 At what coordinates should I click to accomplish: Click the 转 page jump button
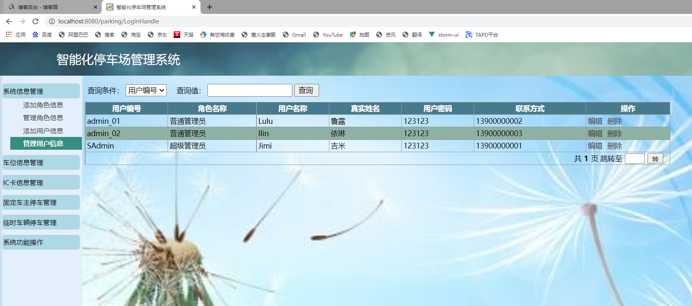(655, 158)
